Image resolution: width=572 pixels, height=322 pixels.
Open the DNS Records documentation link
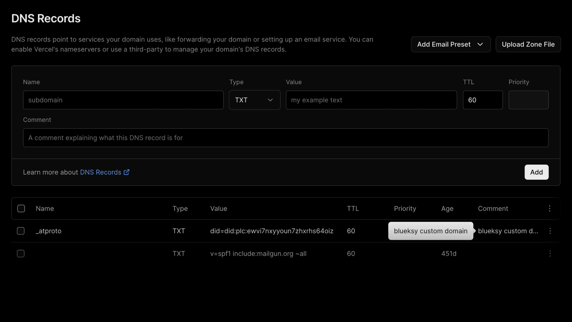coord(100,172)
